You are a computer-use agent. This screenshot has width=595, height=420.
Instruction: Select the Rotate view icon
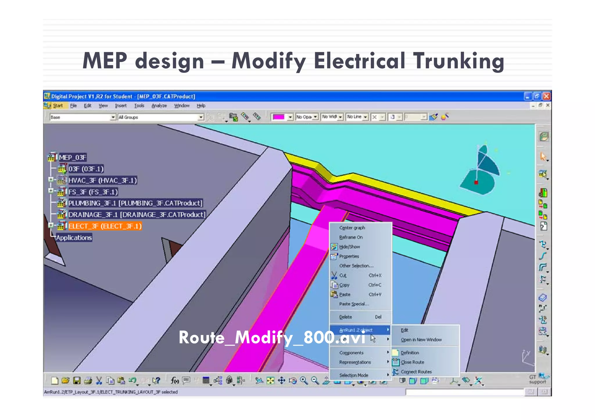pos(293,381)
